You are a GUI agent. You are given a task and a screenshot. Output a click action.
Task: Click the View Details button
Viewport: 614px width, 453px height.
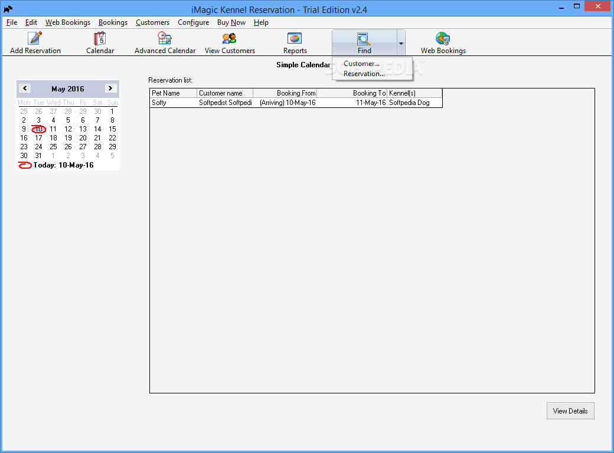click(570, 411)
